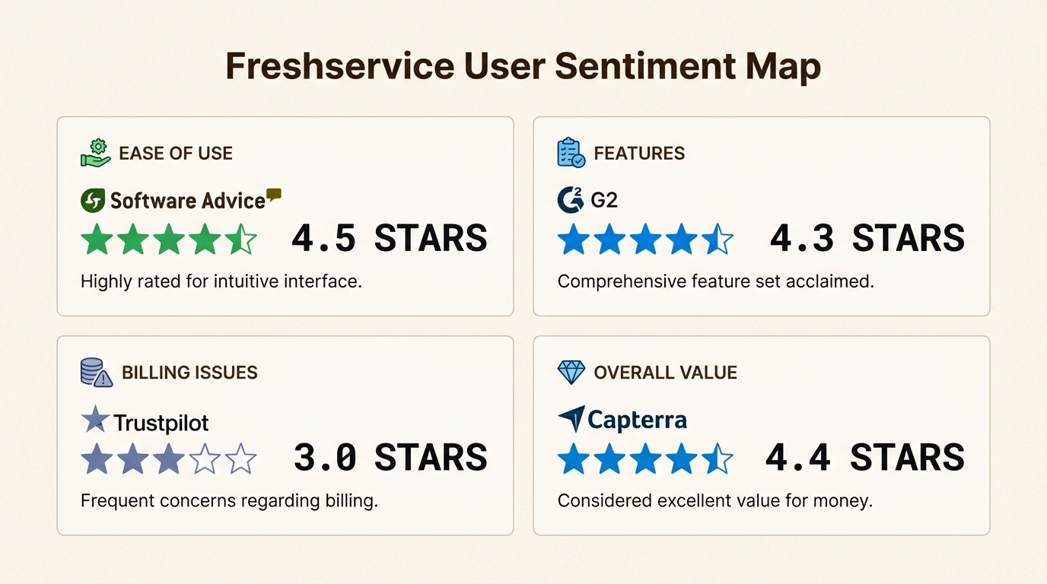The width and height of the screenshot is (1047, 584).
Task: Click the Software Advice green logo
Action: [x=93, y=201]
